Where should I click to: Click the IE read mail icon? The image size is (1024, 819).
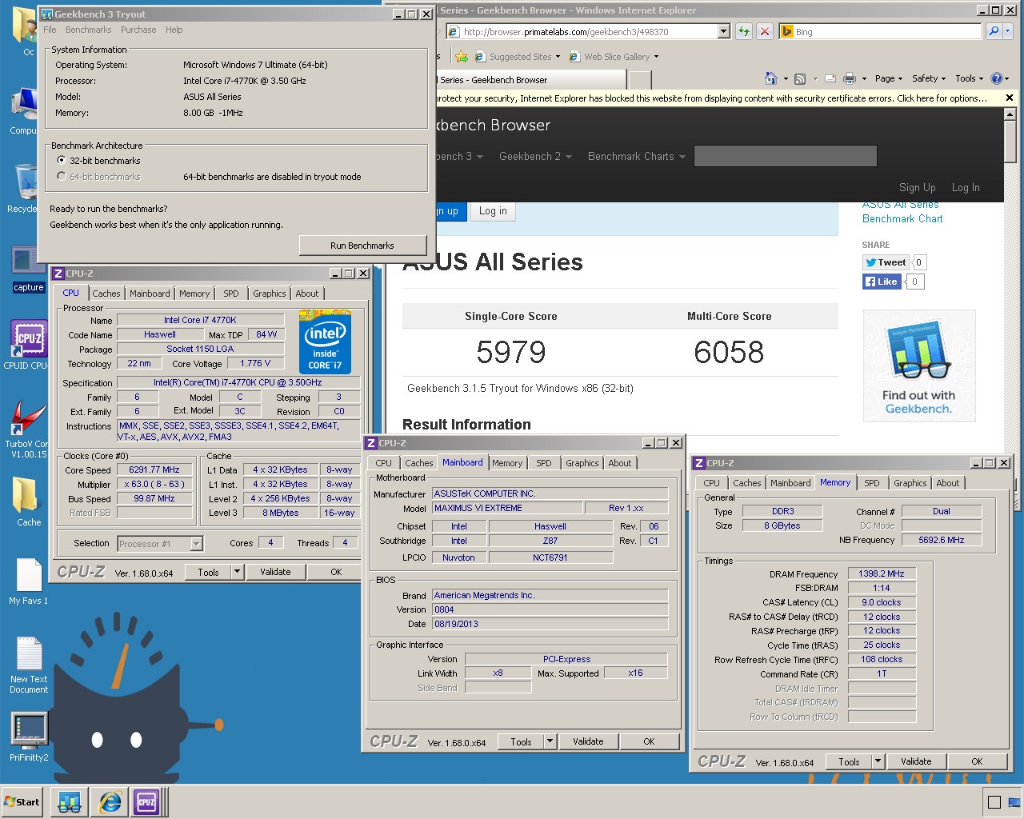[830, 78]
